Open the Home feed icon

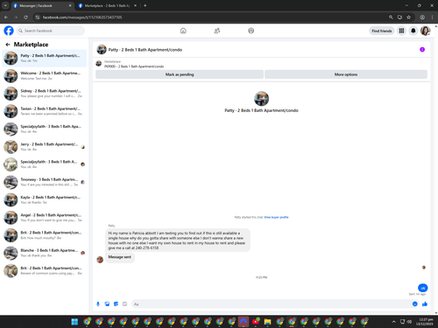pyautogui.click(x=183, y=31)
